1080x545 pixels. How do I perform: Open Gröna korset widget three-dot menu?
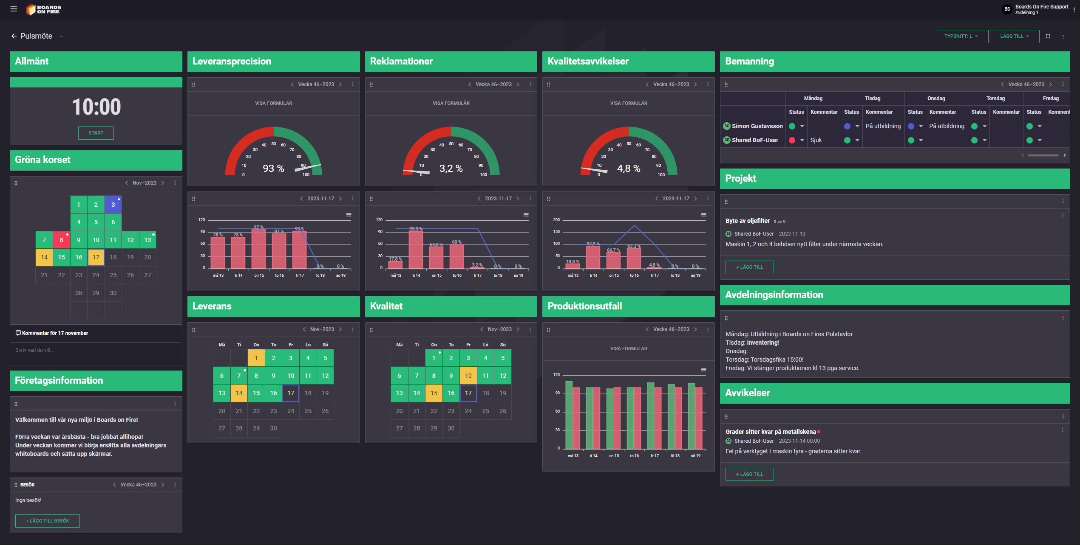(175, 183)
